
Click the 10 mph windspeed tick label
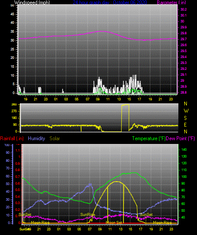coord(12,75)
